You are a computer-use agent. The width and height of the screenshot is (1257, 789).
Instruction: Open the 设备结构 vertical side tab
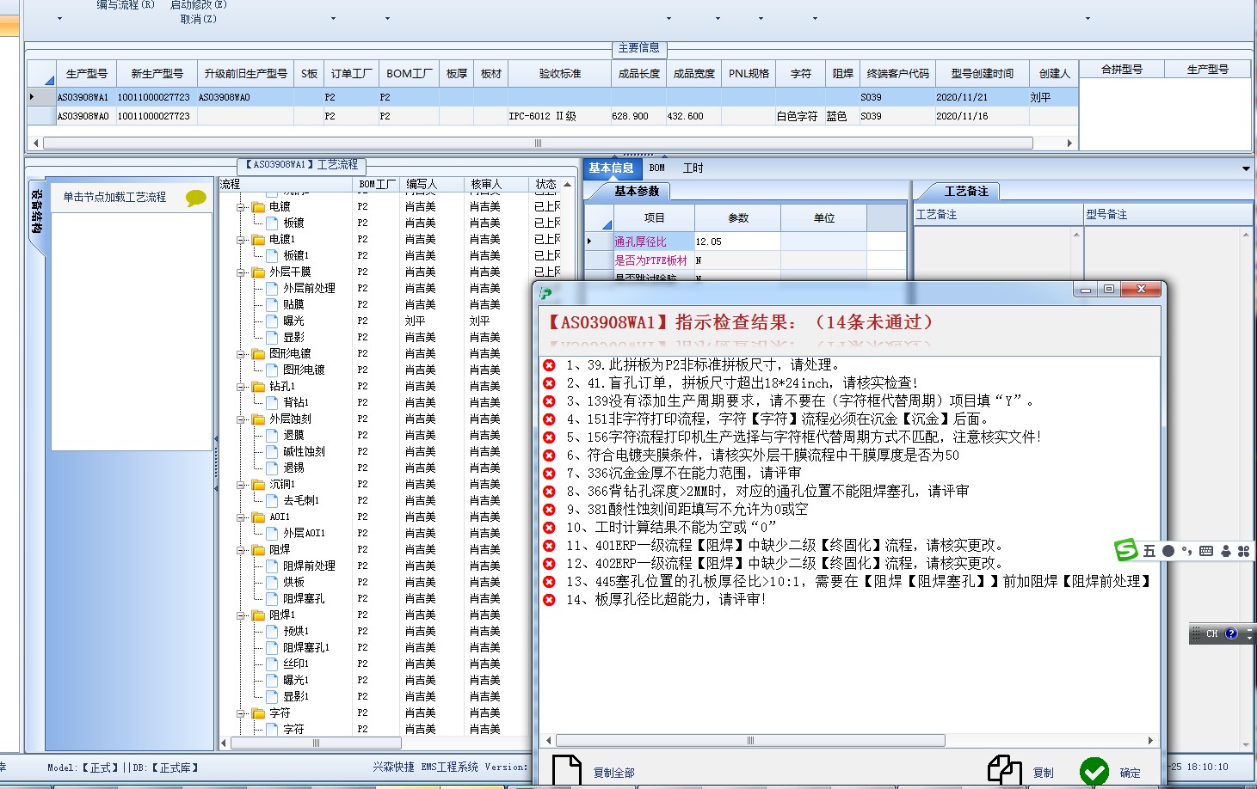tap(37, 212)
